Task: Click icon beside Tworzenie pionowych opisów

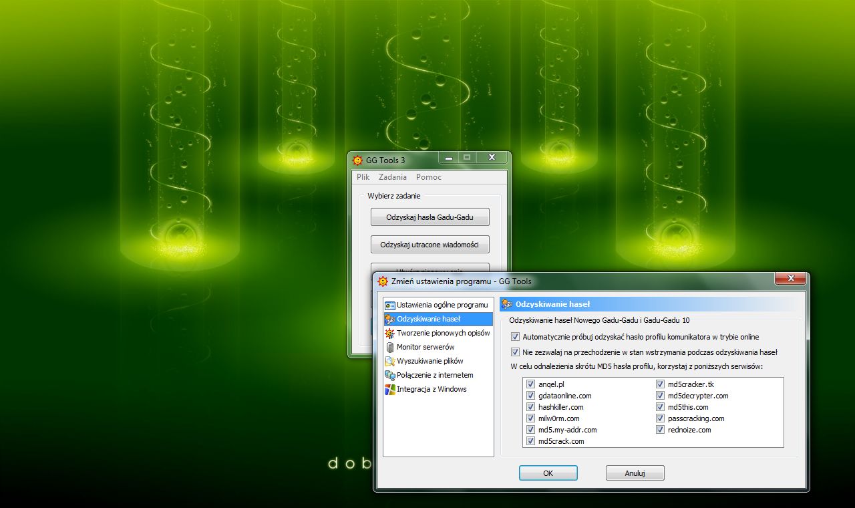Action: coord(390,333)
